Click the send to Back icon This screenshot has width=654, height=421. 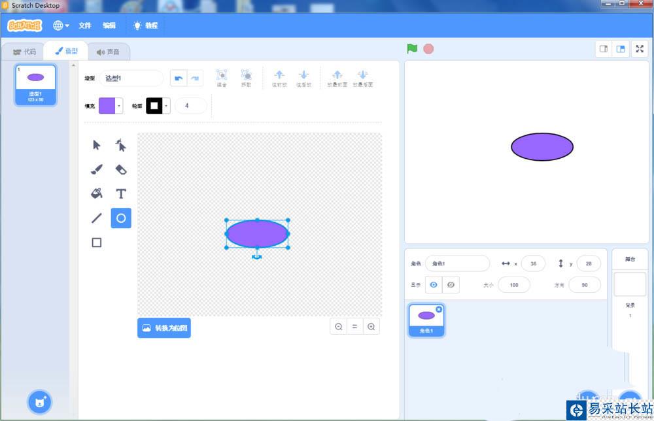pyautogui.click(x=363, y=78)
